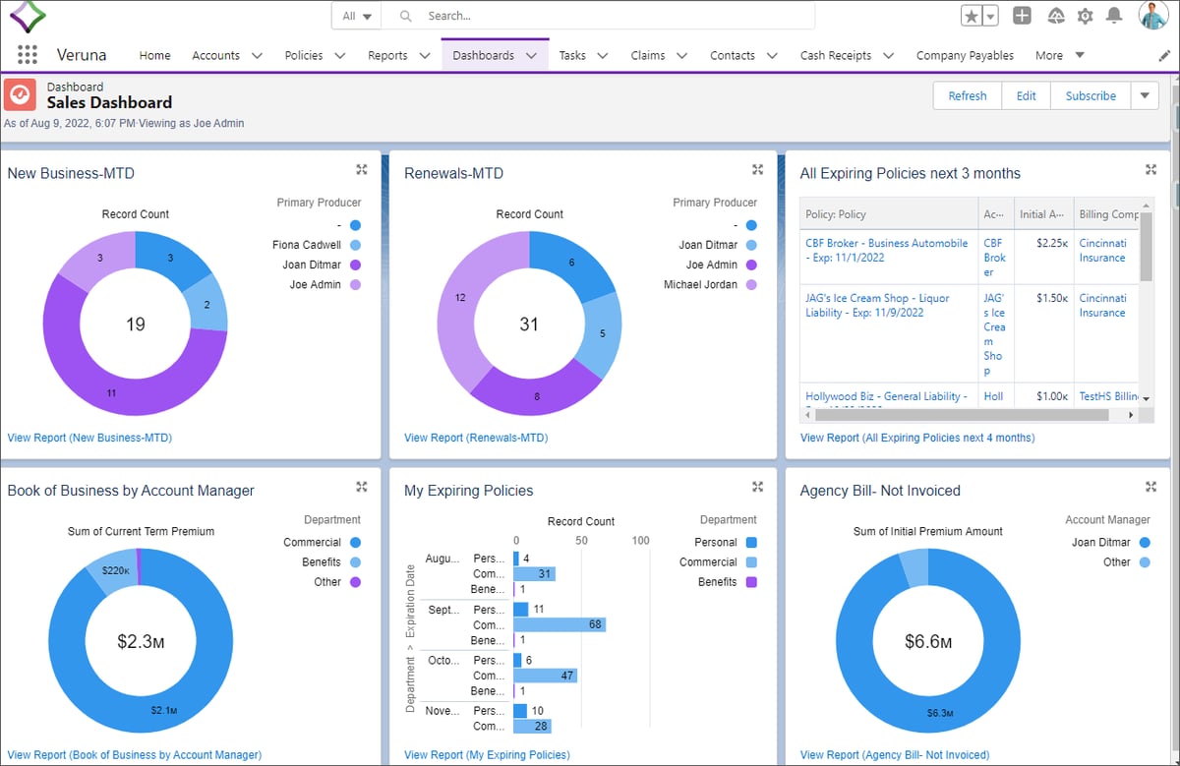Viewport: 1180px width, 766px height.
Task: Expand the All Expiring Policies table
Action: [1150, 169]
